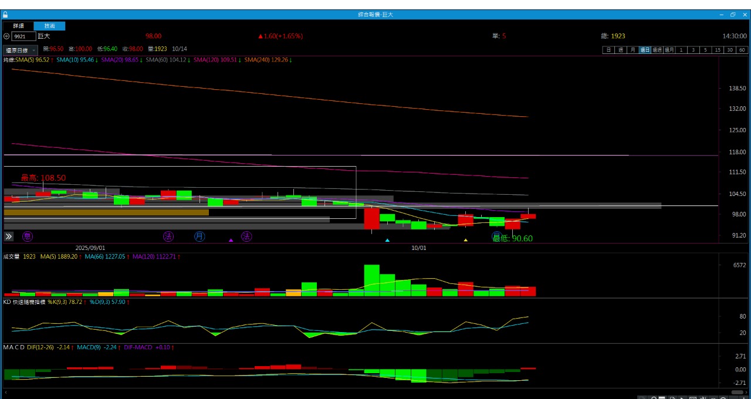
Task: Click the double-arrow expand icon on chart
Action: click(x=9, y=236)
